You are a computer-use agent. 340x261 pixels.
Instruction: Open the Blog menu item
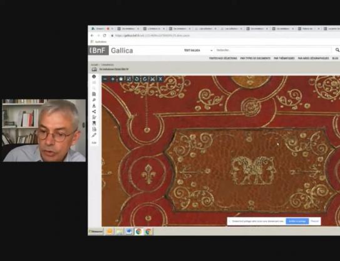click(x=335, y=58)
